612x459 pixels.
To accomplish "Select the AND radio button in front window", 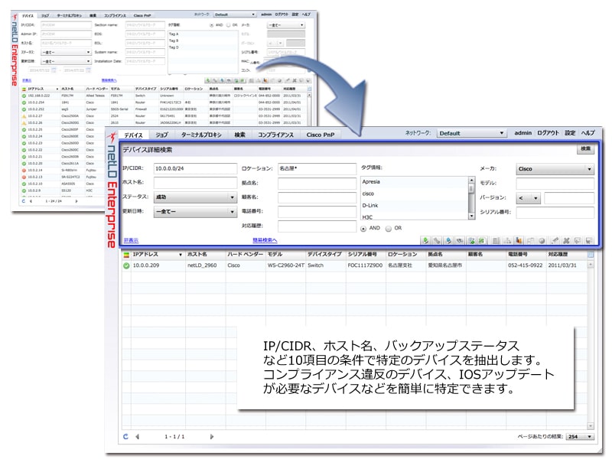I will [363, 228].
